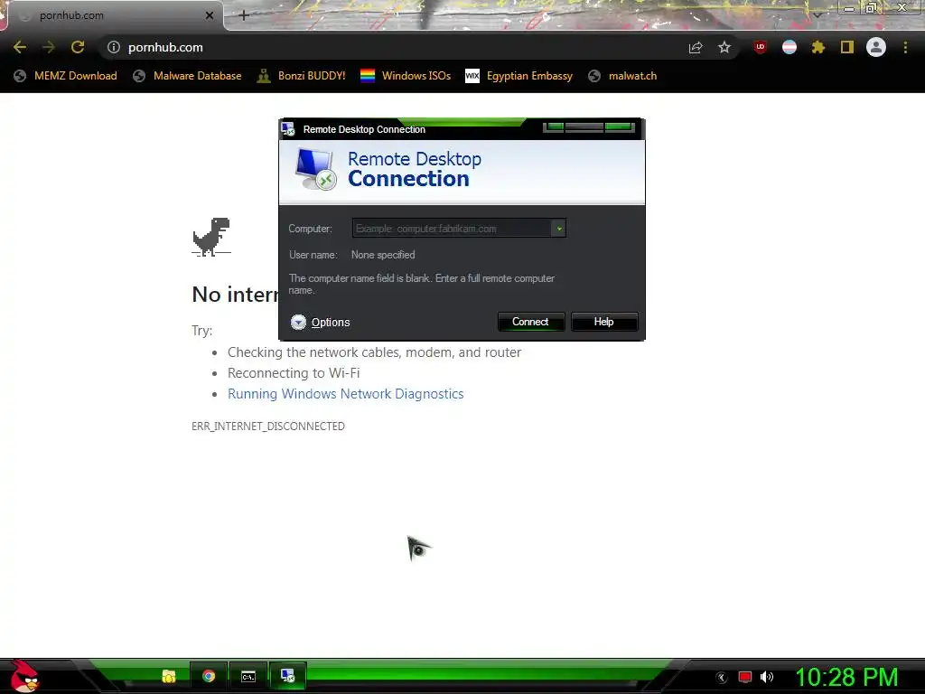Reload the page with the refresh icon
Image resolution: width=925 pixels, height=694 pixels.
click(x=78, y=47)
